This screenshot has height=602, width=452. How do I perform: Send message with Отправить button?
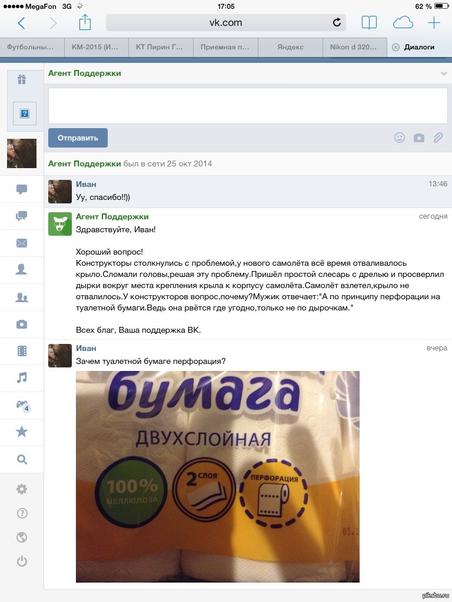(x=78, y=138)
